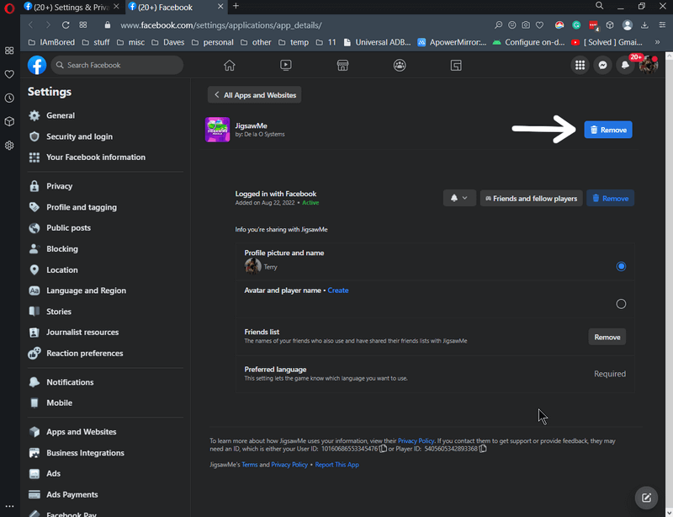Switch to the Settings & Privacy browser tab
The height and width of the screenshot is (517, 673).
71,8
